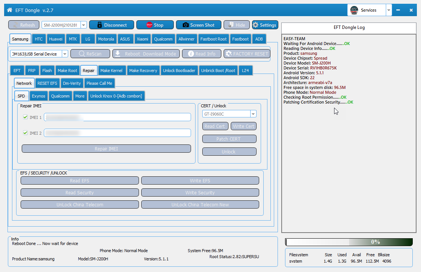
Task: Click the Write Cert button
Action: tap(243, 126)
